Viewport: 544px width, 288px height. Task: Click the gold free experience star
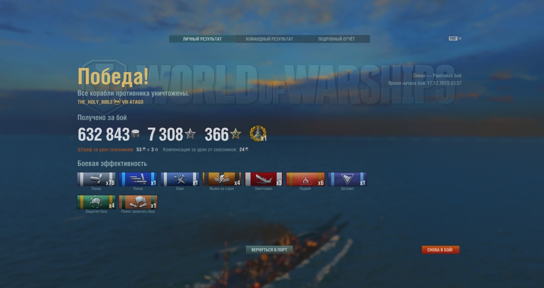[x=235, y=134]
